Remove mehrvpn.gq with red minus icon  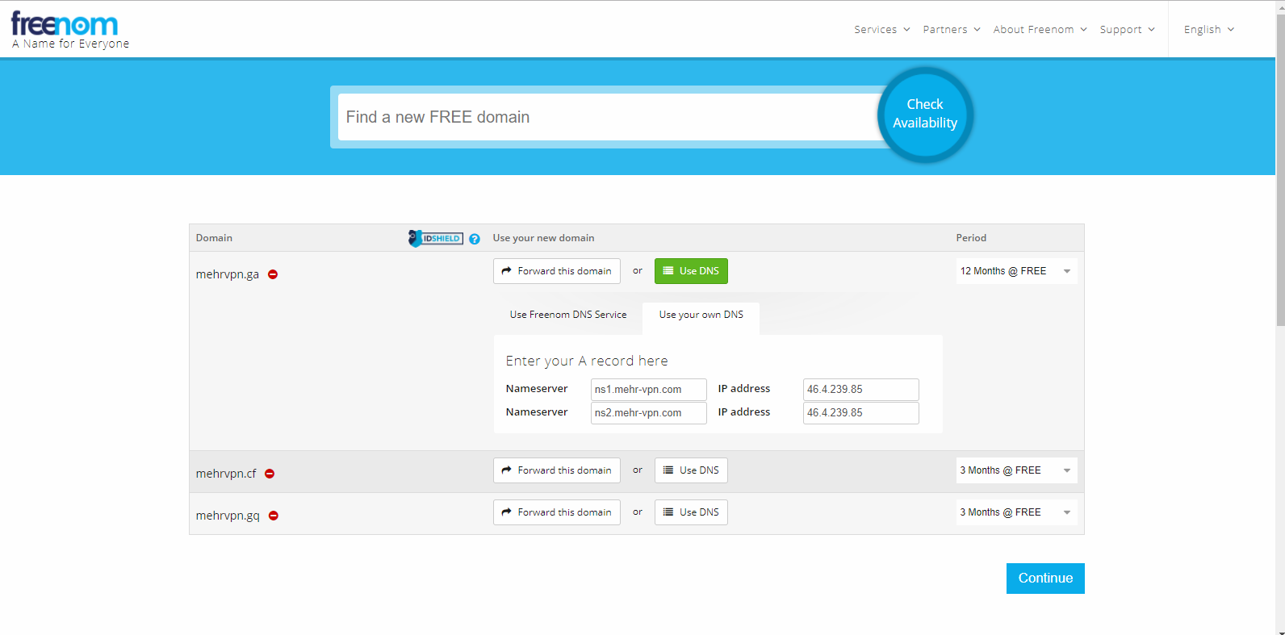pyautogui.click(x=274, y=516)
